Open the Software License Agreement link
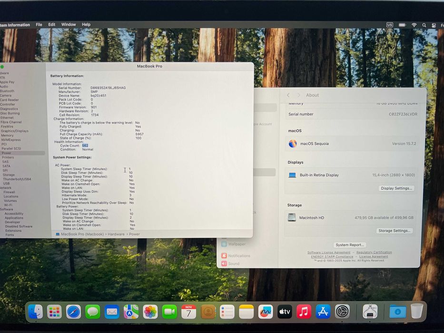This screenshot has height=333, width=444. tap(329, 252)
